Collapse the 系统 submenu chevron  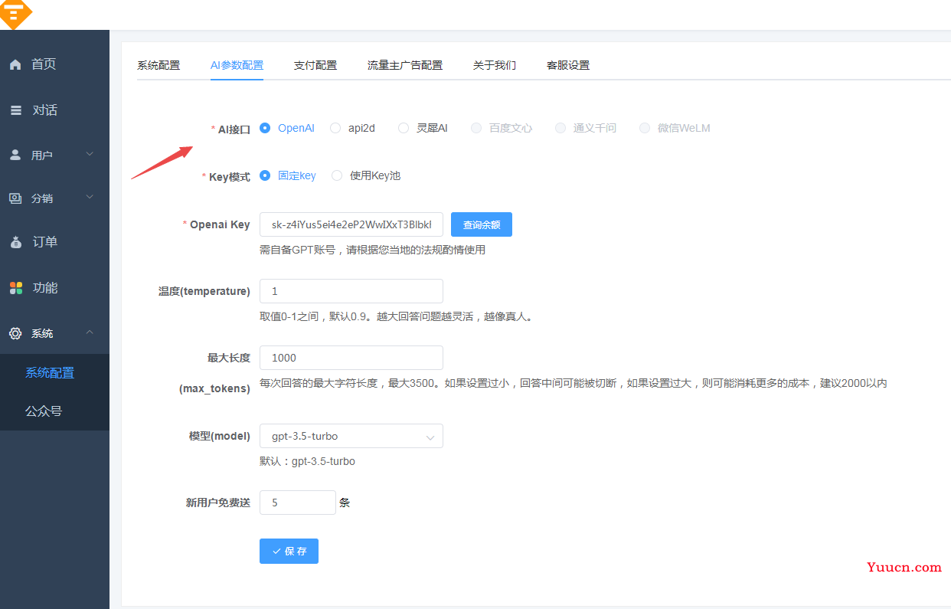tap(90, 332)
